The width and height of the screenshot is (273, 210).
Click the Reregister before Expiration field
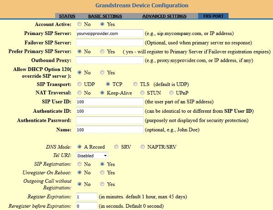[86, 206]
